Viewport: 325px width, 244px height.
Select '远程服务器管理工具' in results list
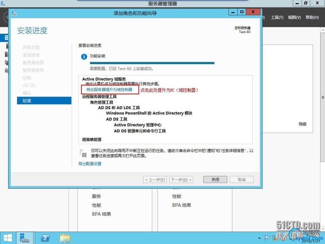coord(99,96)
